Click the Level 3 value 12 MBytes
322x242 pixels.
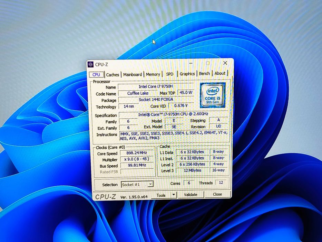coord(193,170)
